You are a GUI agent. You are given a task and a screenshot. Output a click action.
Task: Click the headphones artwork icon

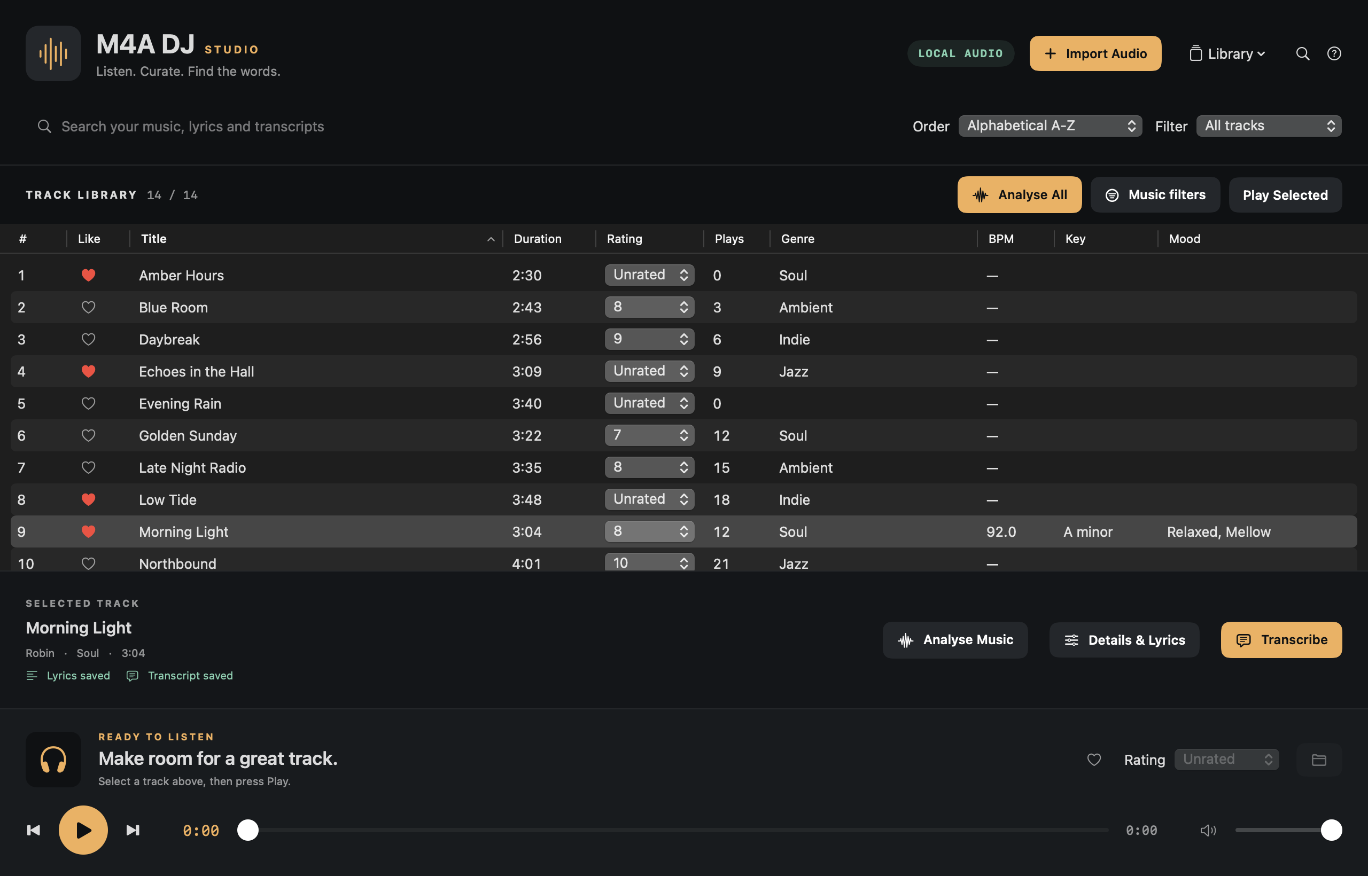[x=53, y=760]
